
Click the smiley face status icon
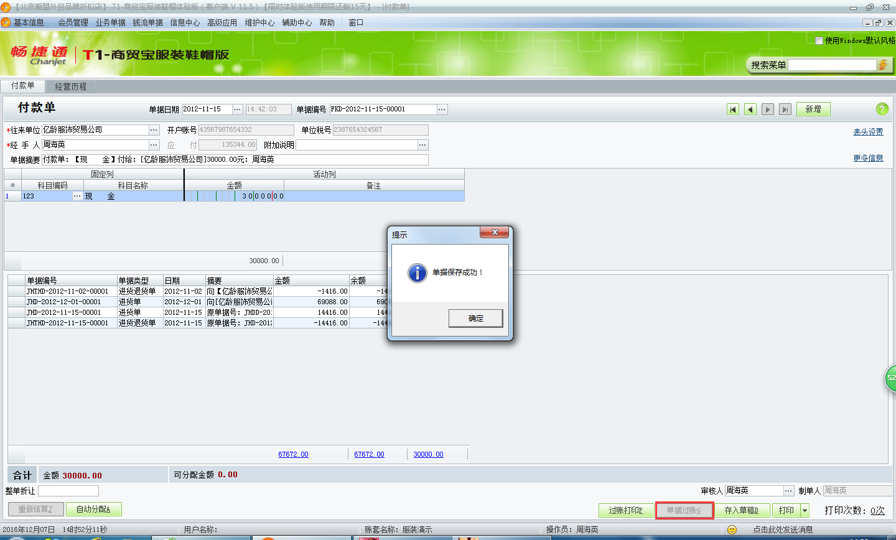pos(732,529)
